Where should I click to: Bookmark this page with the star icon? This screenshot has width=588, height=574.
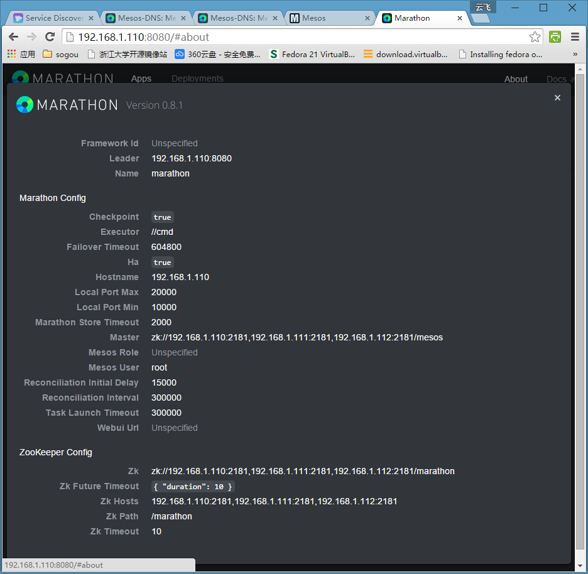click(x=535, y=37)
